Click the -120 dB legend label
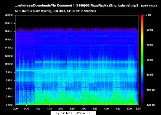This screenshot has height=115, width=161. pyautogui.click(x=150, y=105)
